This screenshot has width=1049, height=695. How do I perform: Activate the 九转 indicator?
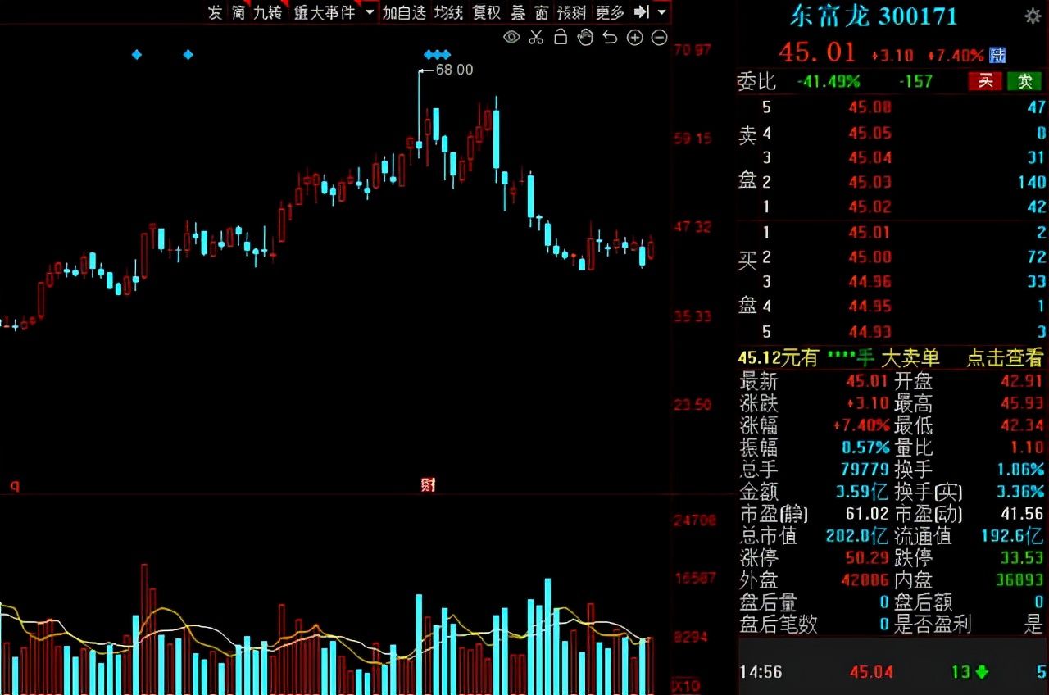coord(267,12)
